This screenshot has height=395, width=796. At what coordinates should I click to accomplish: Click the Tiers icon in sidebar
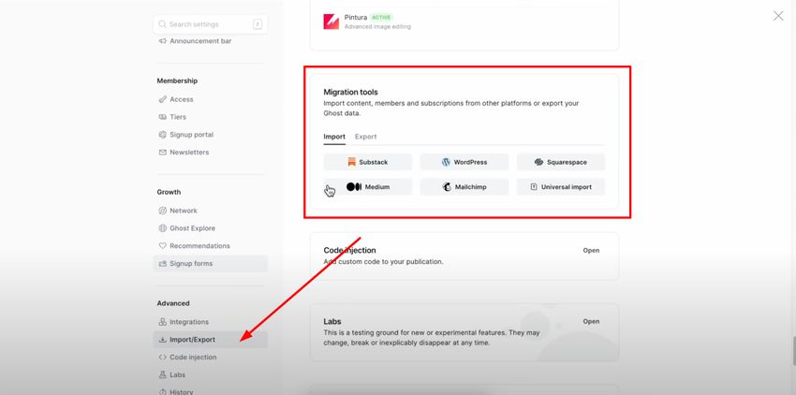tap(162, 117)
